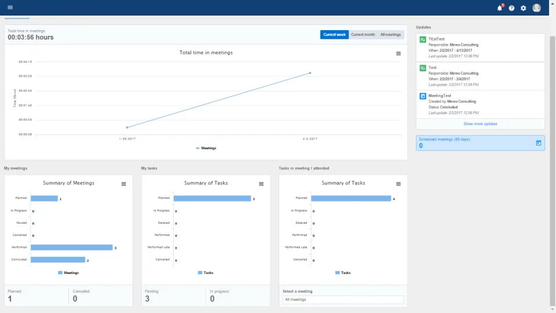Open the notifications bell

(500, 8)
